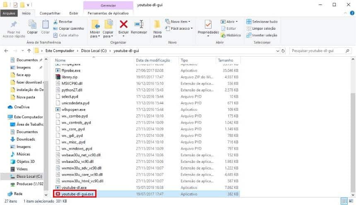Click the Copiar icon in the ribbon
This screenshot has width=356, height=205.
pos(32,24)
